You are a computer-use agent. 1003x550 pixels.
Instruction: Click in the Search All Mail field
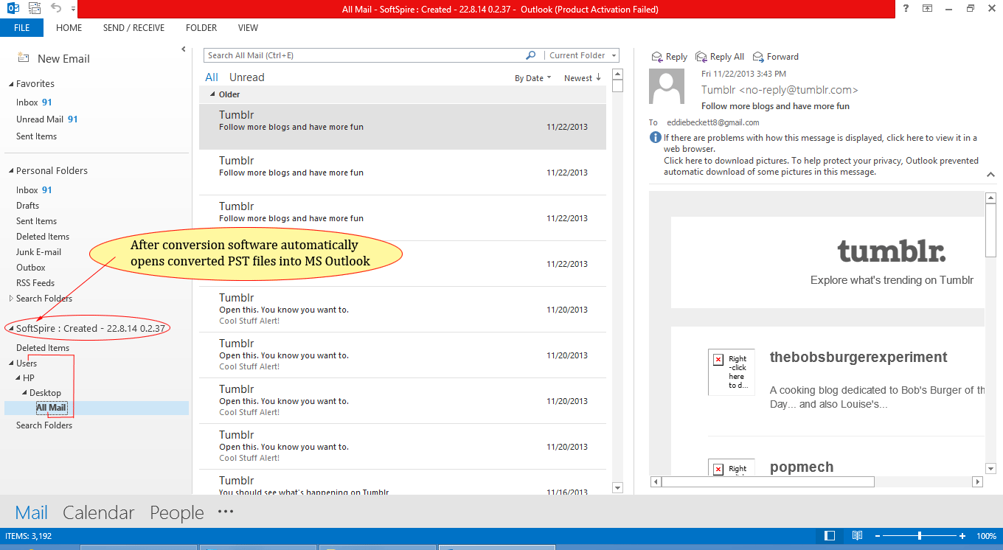(x=363, y=55)
